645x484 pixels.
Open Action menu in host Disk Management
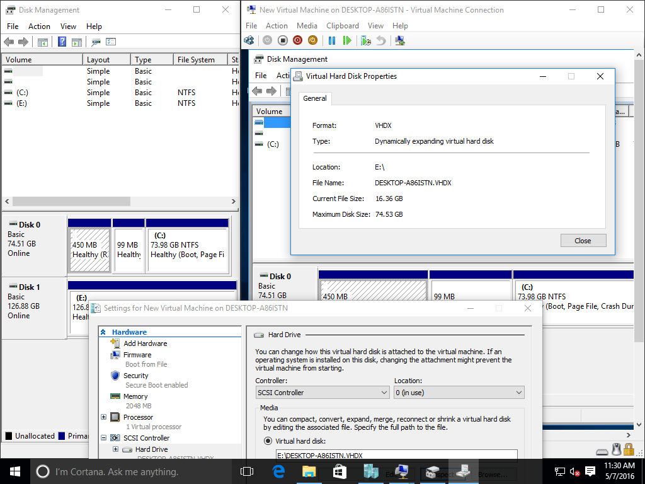(39, 26)
